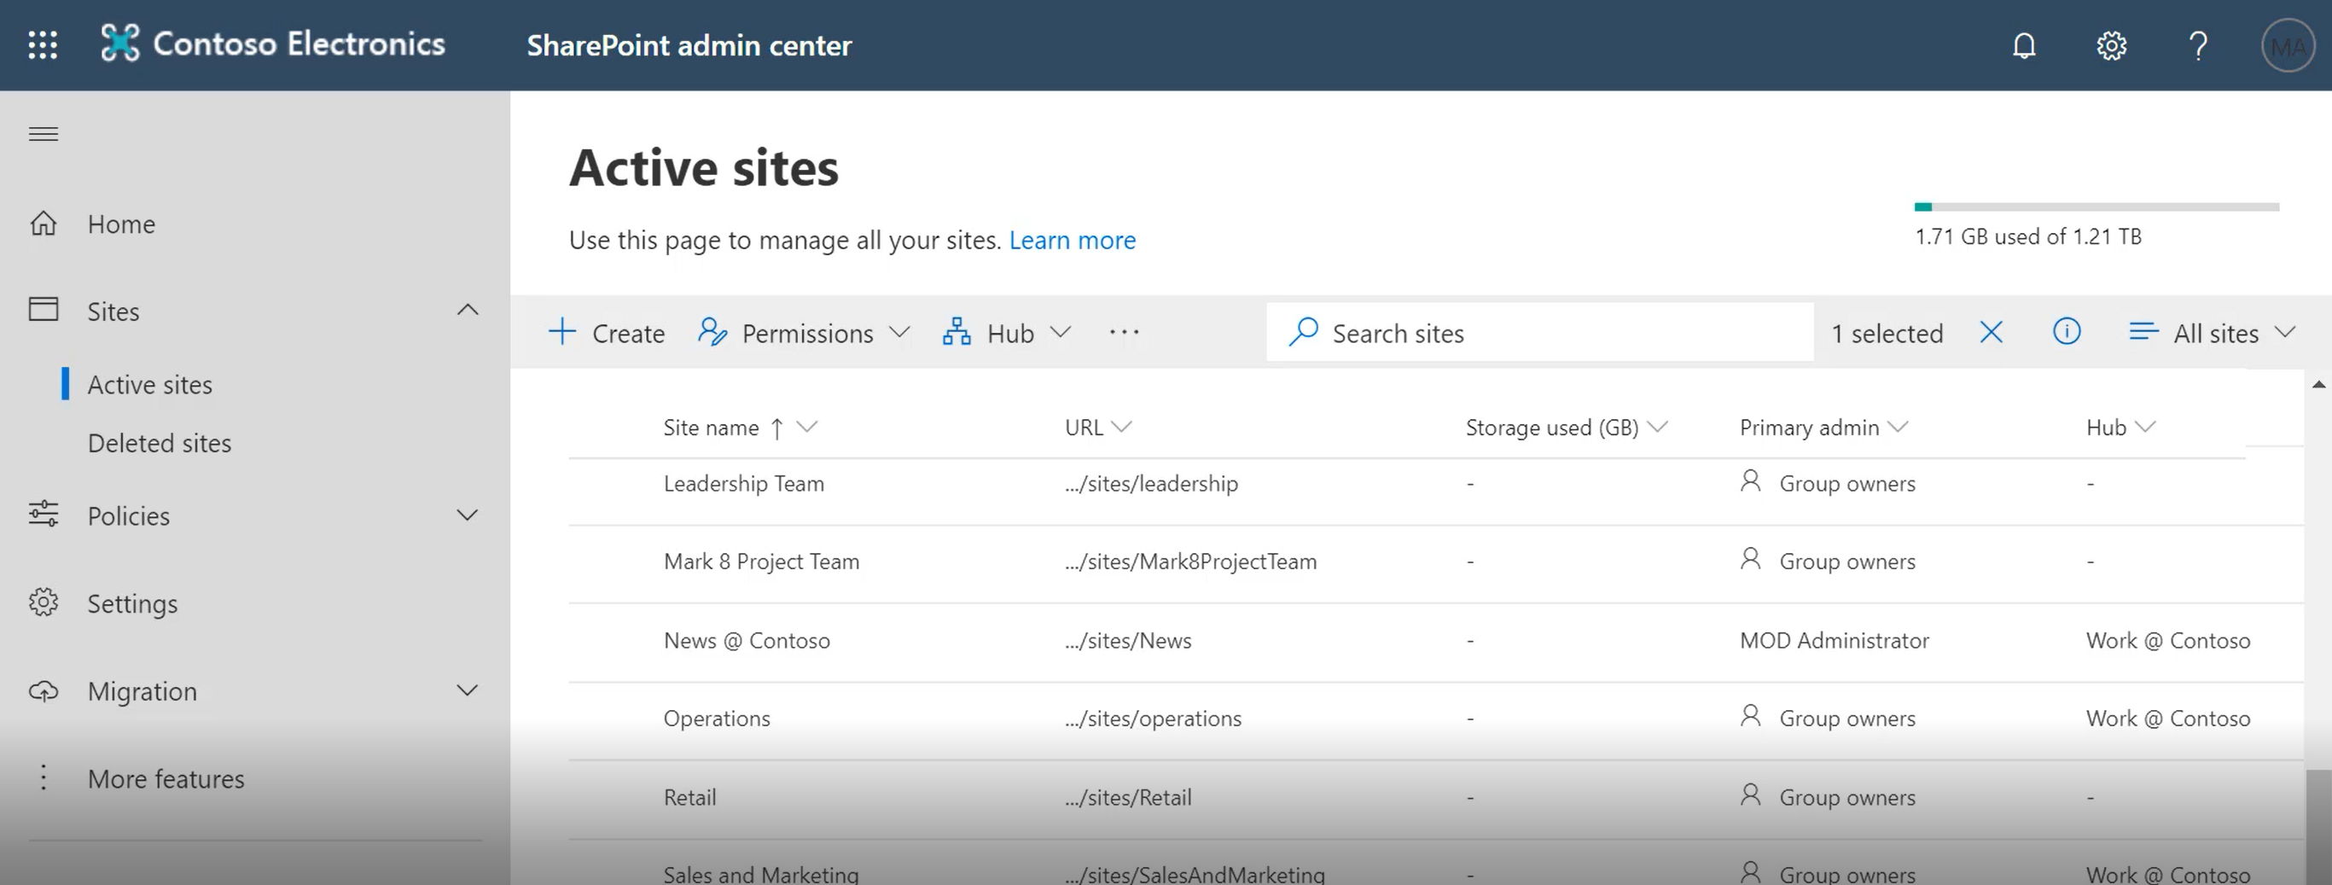Screen dimensions: 2332x885
Task: Click the vertical scrollbar up arrow
Action: pyautogui.click(x=2317, y=384)
